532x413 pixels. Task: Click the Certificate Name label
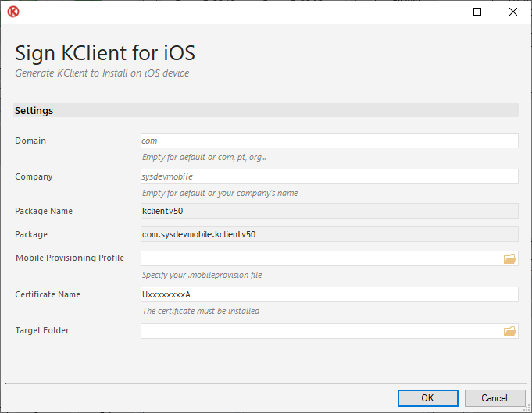coord(48,294)
